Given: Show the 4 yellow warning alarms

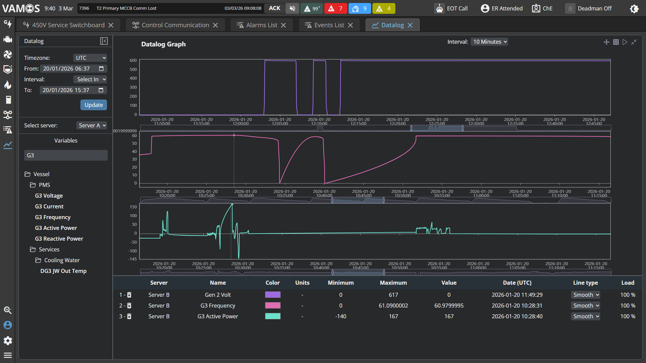Looking at the screenshot, I should tap(384, 8).
